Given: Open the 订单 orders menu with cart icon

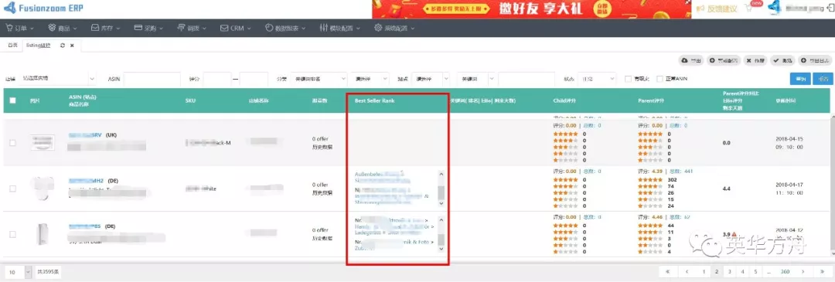Looking at the screenshot, I should (19, 28).
